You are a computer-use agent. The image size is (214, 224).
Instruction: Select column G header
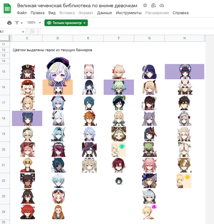(149, 38)
